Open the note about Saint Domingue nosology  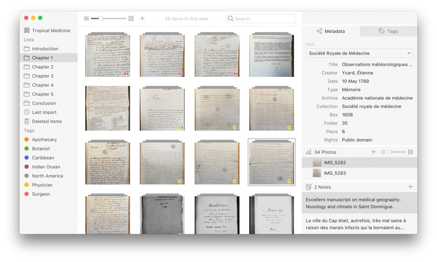359,203
